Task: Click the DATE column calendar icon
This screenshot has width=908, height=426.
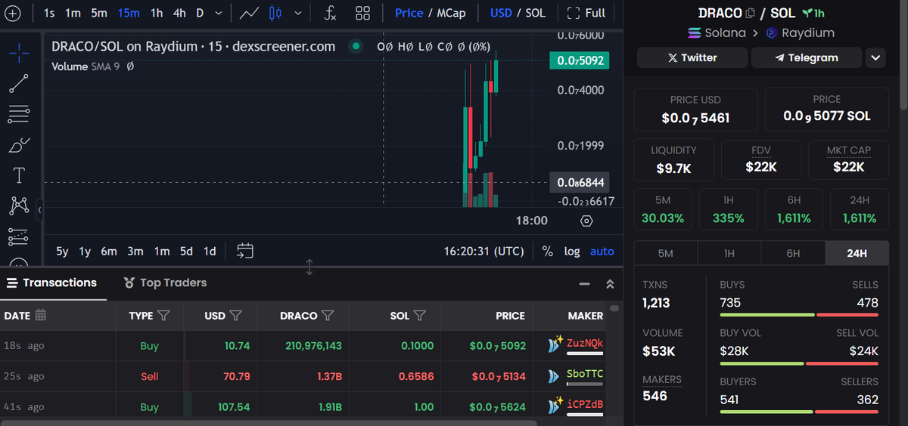Action: [x=41, y=315]
